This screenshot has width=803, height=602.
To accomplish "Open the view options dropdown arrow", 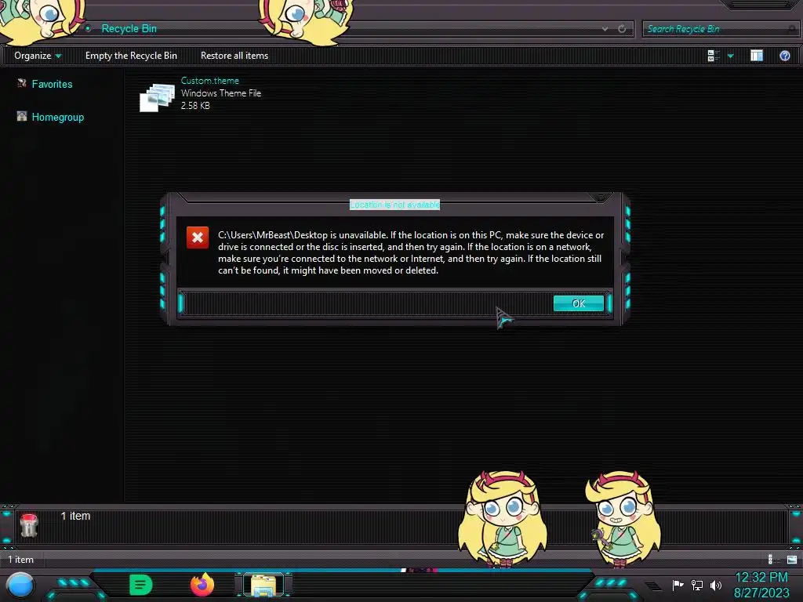I will click(730, 56).
